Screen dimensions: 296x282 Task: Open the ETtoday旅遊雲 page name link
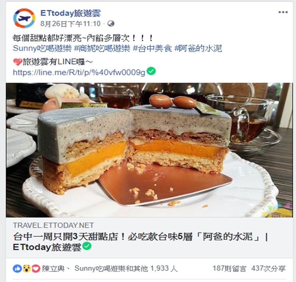(71, 13)
